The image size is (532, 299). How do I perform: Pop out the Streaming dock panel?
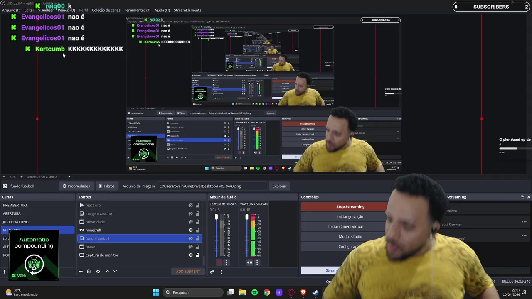522,197
